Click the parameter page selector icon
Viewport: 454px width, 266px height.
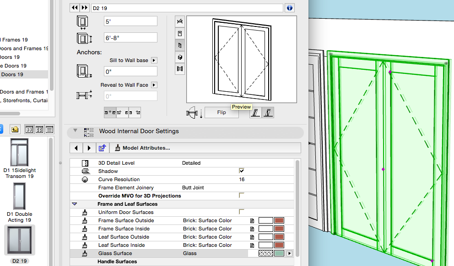point(102,148)
